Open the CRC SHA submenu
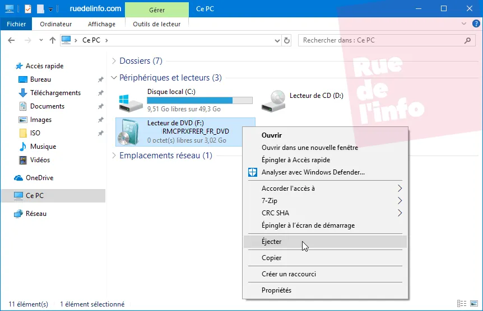The width and height of the screenshot is (483, 311). (x=326, y=213)
